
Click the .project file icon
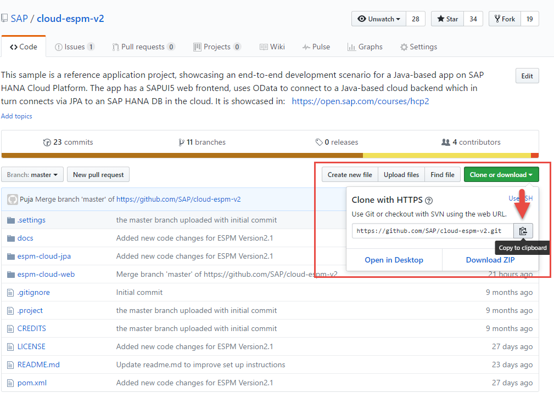pos(10,310)
